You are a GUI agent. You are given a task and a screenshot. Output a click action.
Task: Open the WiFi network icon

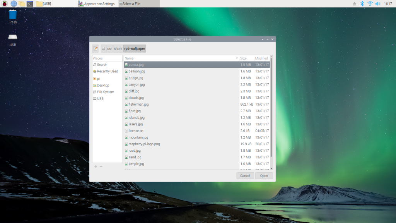(x=370, y=3)
